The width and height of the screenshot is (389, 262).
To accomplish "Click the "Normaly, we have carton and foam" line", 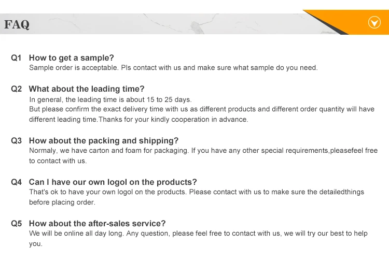I will pos(203,151).
